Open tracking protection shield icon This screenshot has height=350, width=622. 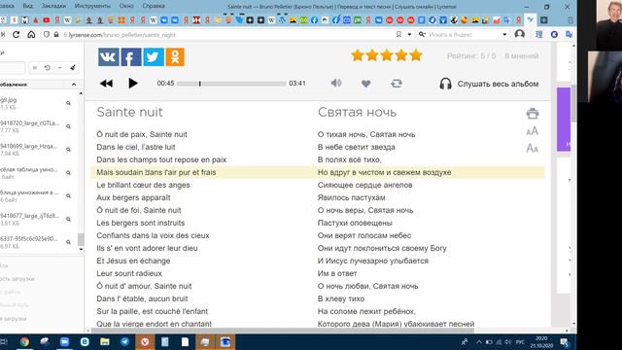(47, 35)
